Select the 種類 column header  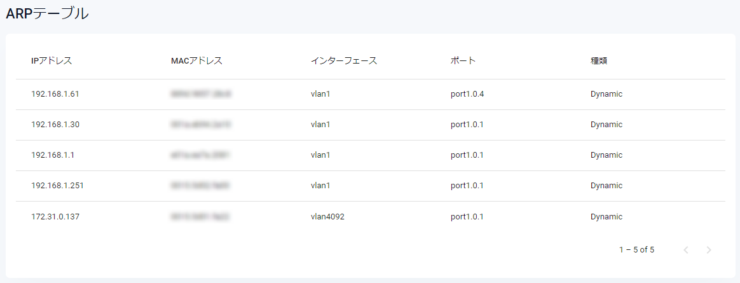point(600,61)
